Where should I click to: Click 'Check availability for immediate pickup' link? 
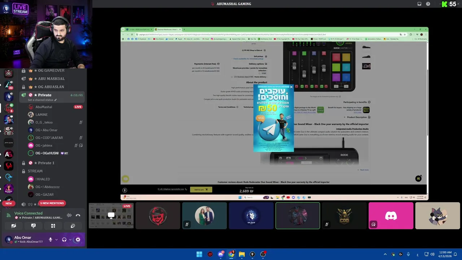(248, 59)
